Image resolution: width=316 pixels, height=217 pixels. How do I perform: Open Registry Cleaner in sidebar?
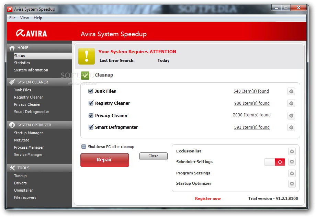(29, 97)
